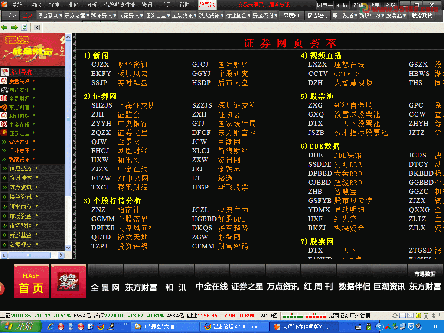
Task: Open 财经资讯 link under 新闻
Action: [133, 65]
